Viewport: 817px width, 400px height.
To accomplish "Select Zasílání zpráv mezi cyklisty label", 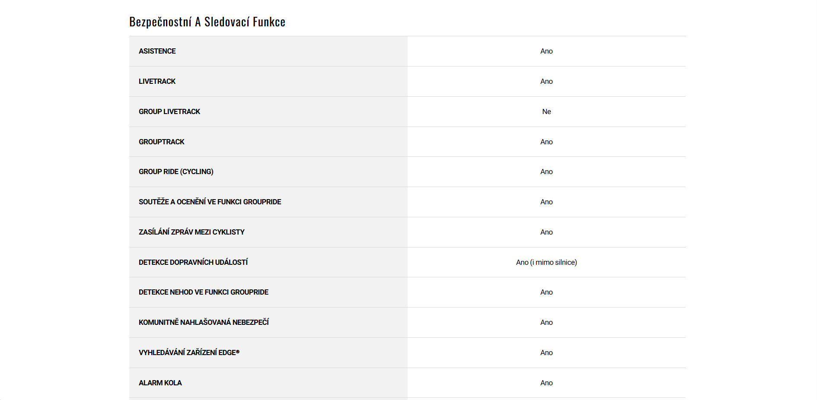I will pos(191,232).
